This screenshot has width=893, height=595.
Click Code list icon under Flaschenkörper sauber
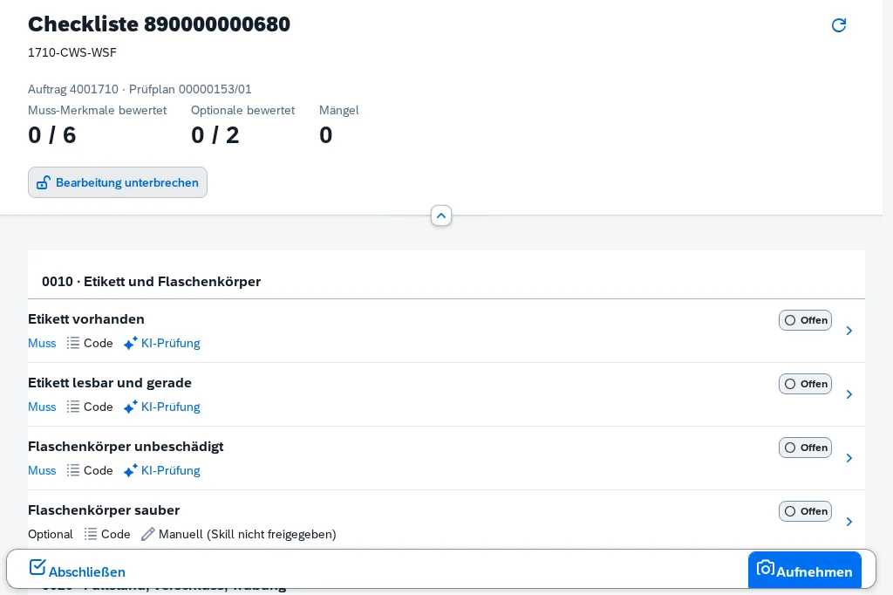tap(91, 534)
